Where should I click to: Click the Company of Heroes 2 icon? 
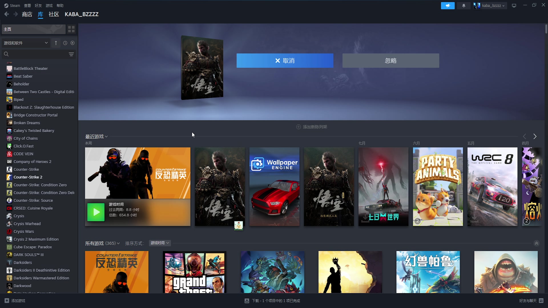9,162
